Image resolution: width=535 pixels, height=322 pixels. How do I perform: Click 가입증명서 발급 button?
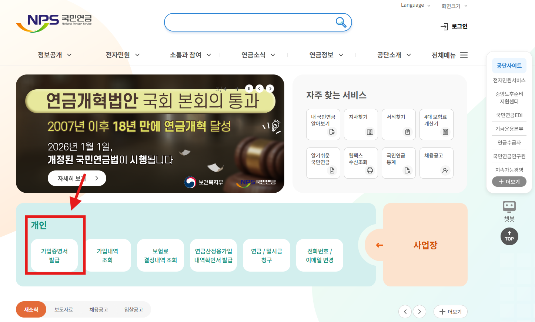(54, 255)
